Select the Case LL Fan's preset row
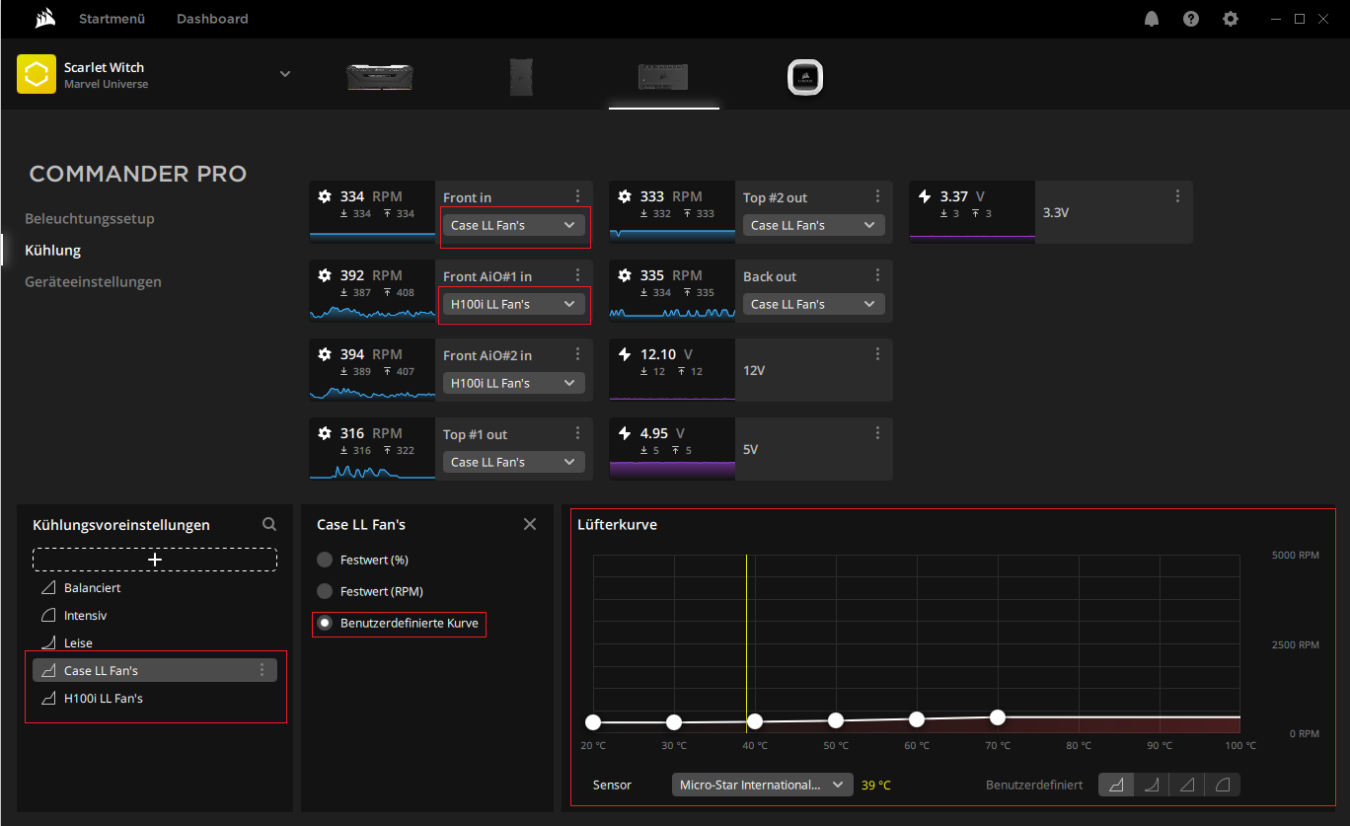This screenshot has width=1350, height=826. tap(155, 670)
